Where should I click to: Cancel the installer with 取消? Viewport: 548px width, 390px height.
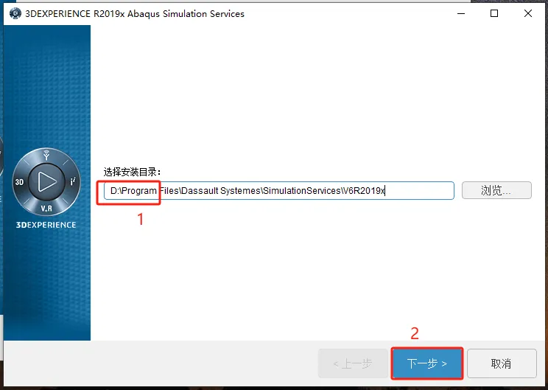tap(502, 363)
